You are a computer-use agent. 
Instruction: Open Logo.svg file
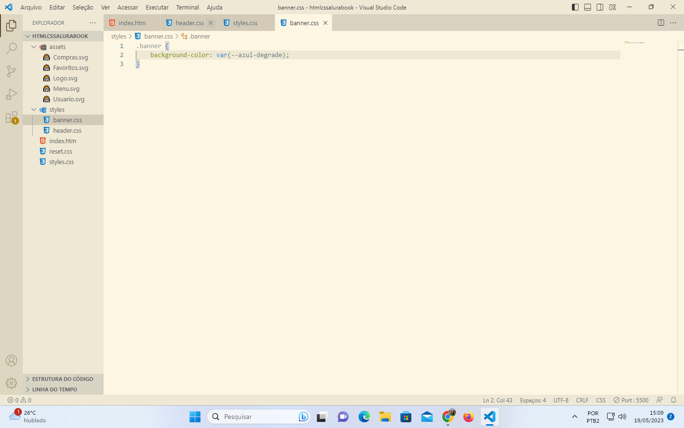[63, 78]
